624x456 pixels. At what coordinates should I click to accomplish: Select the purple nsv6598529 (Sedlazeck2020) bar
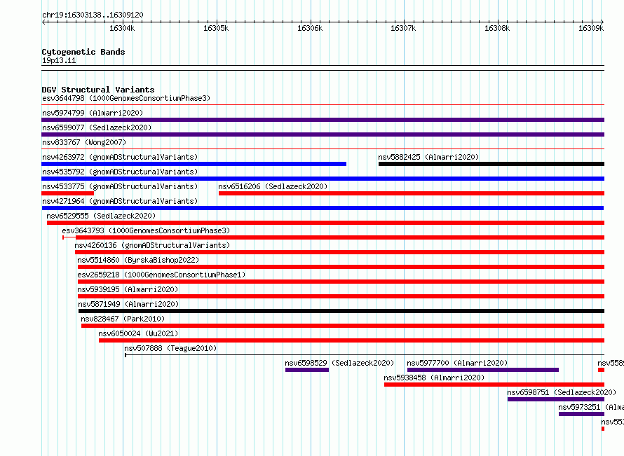click(307, 370)
